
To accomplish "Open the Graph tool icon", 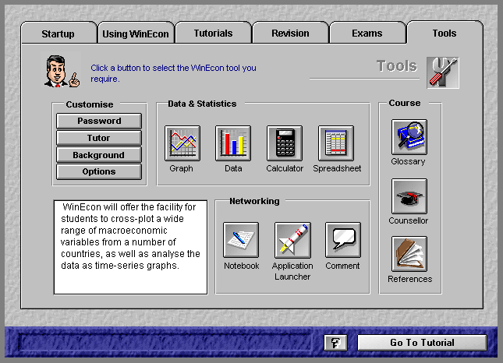I will point(182,143).
